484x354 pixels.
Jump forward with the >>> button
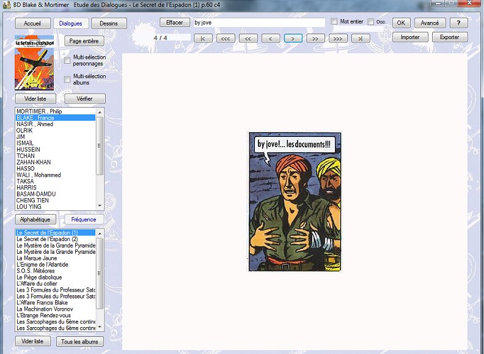click(x=338, y=39)
